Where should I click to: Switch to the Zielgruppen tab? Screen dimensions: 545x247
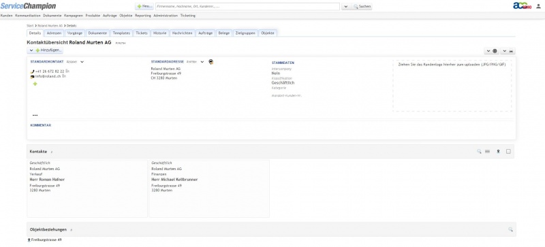coord(245,33)
